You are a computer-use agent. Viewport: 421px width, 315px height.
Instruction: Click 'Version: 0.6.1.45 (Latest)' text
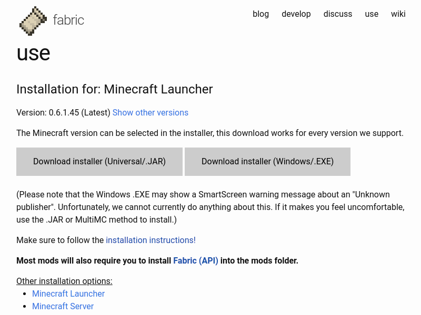(63, 112)
